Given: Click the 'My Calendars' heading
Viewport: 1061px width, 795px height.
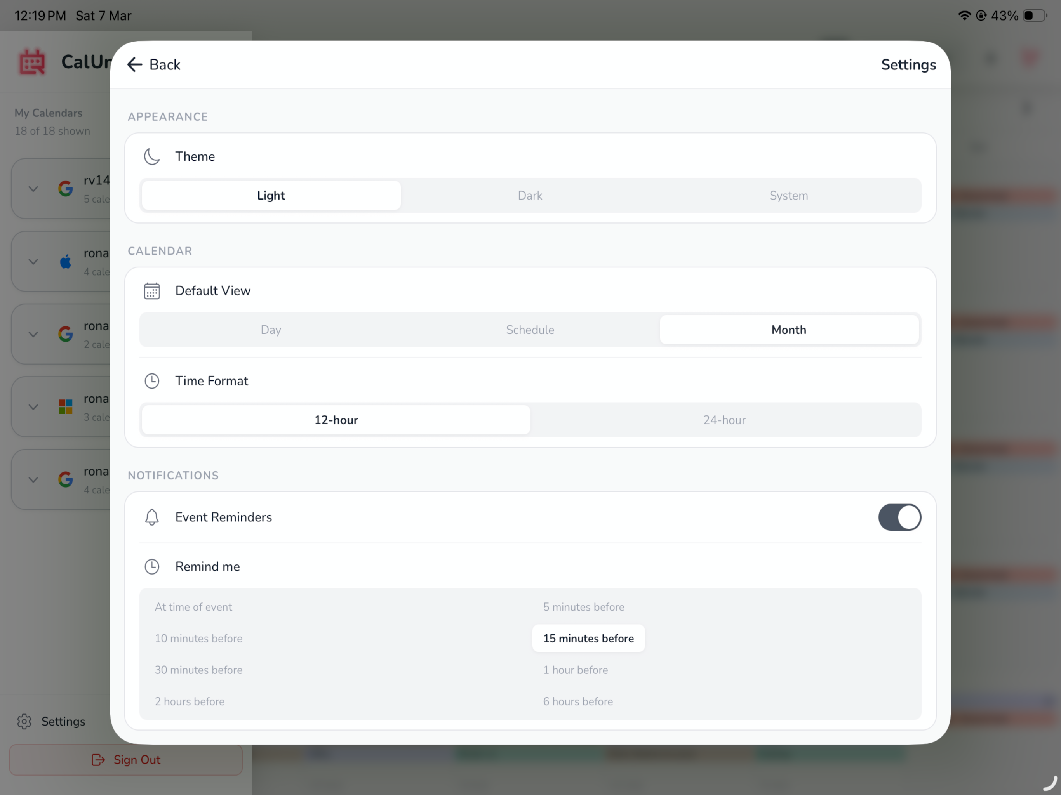Looking at the screenshot, I should 49,113.
